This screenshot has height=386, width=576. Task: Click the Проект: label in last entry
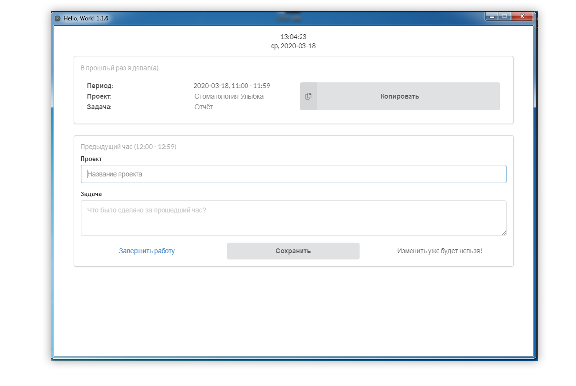(x=99, y=96)
